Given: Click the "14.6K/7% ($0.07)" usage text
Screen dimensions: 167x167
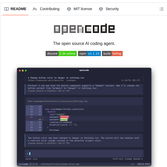Looking at the screenshot, I should (131, 81).
